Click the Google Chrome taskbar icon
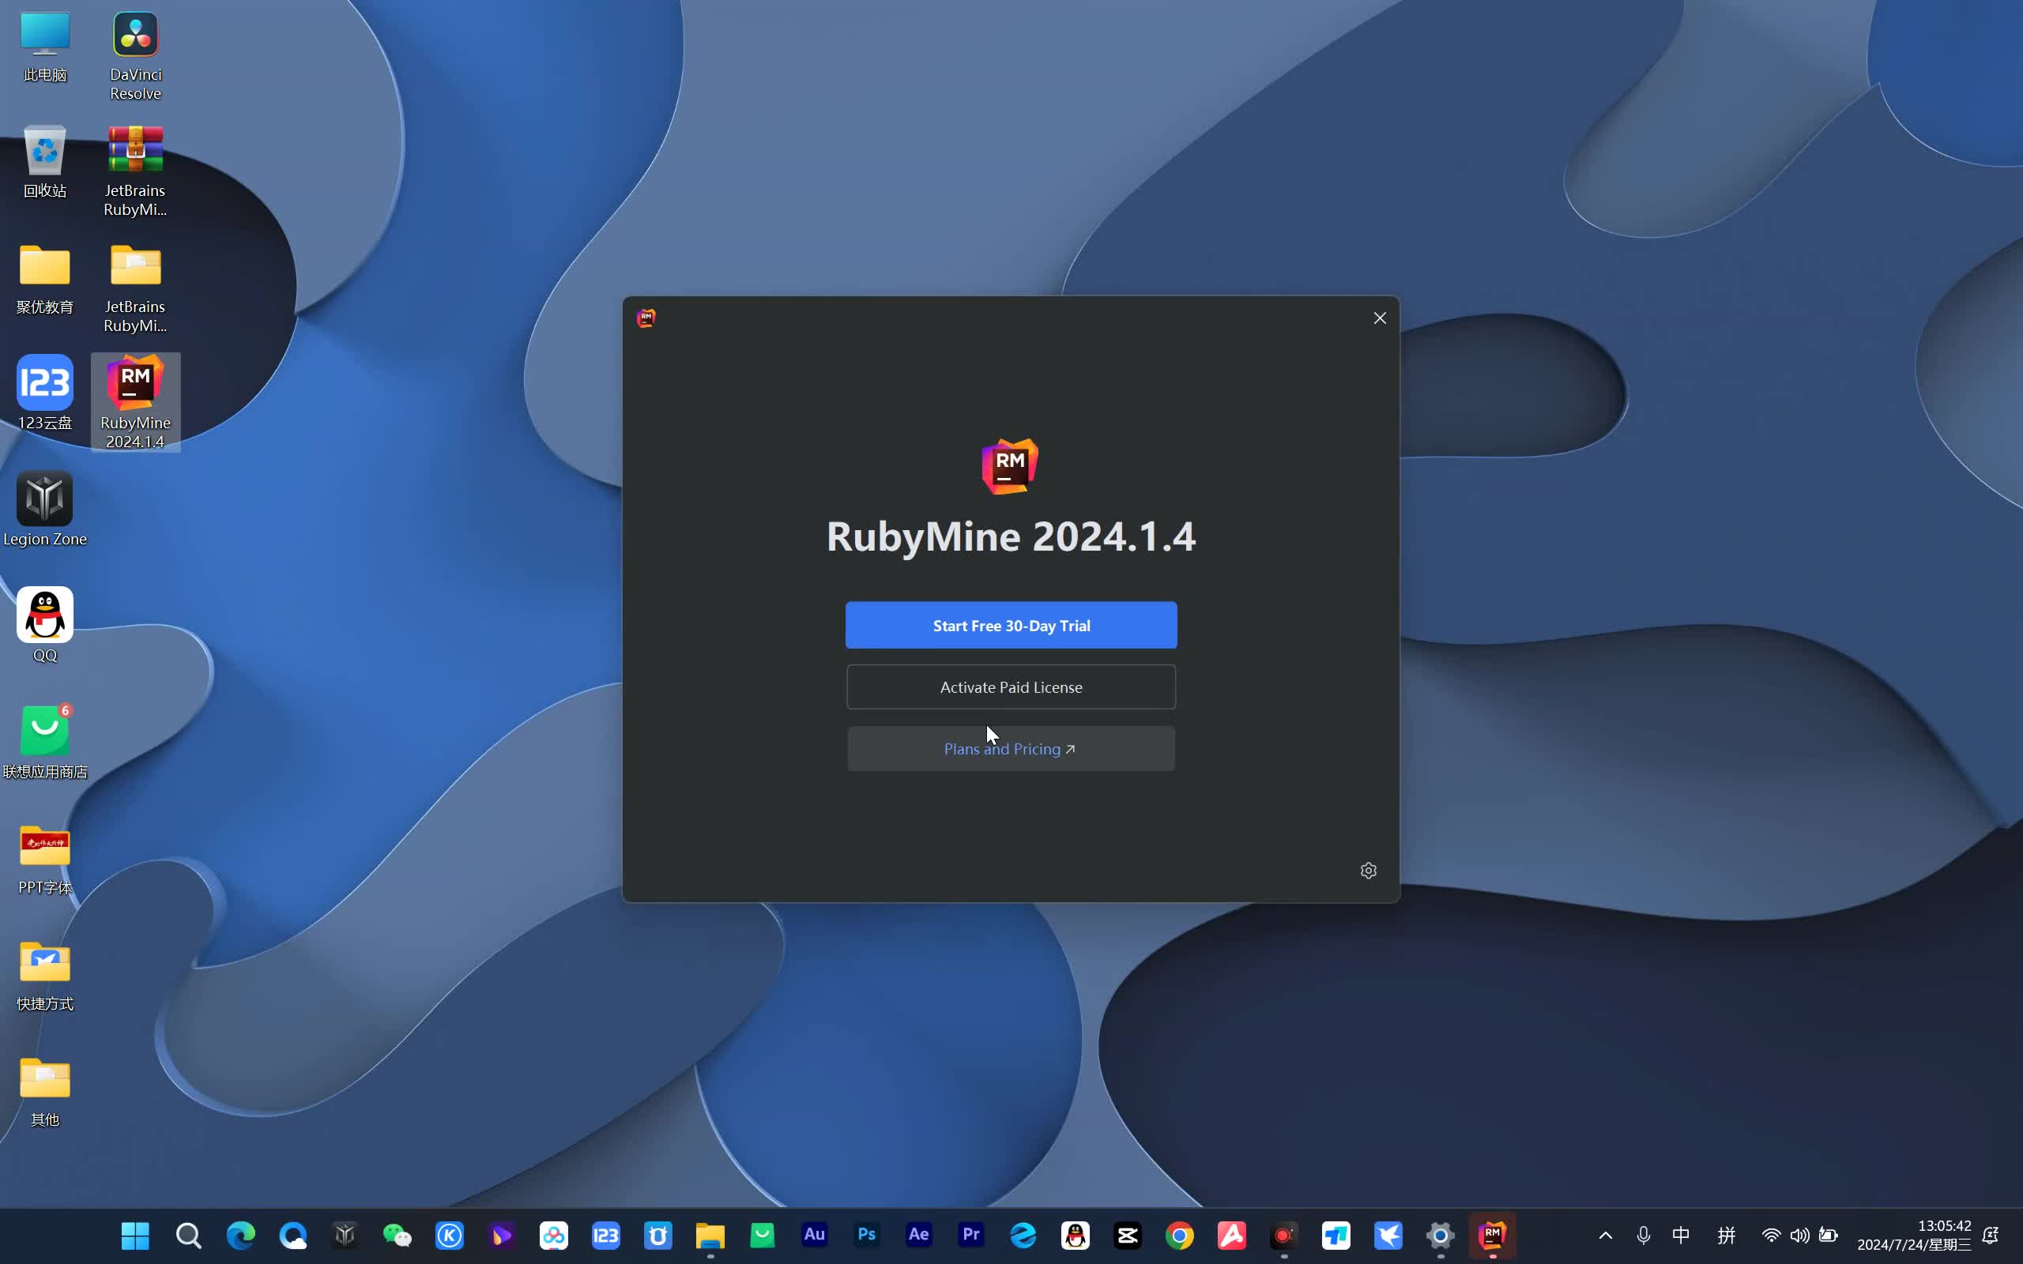Screen dimensions: 2023x1264 (x=1180, y=1235)
